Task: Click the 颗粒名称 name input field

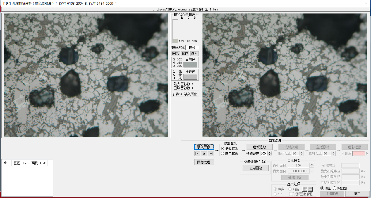Action: (192, 47)
